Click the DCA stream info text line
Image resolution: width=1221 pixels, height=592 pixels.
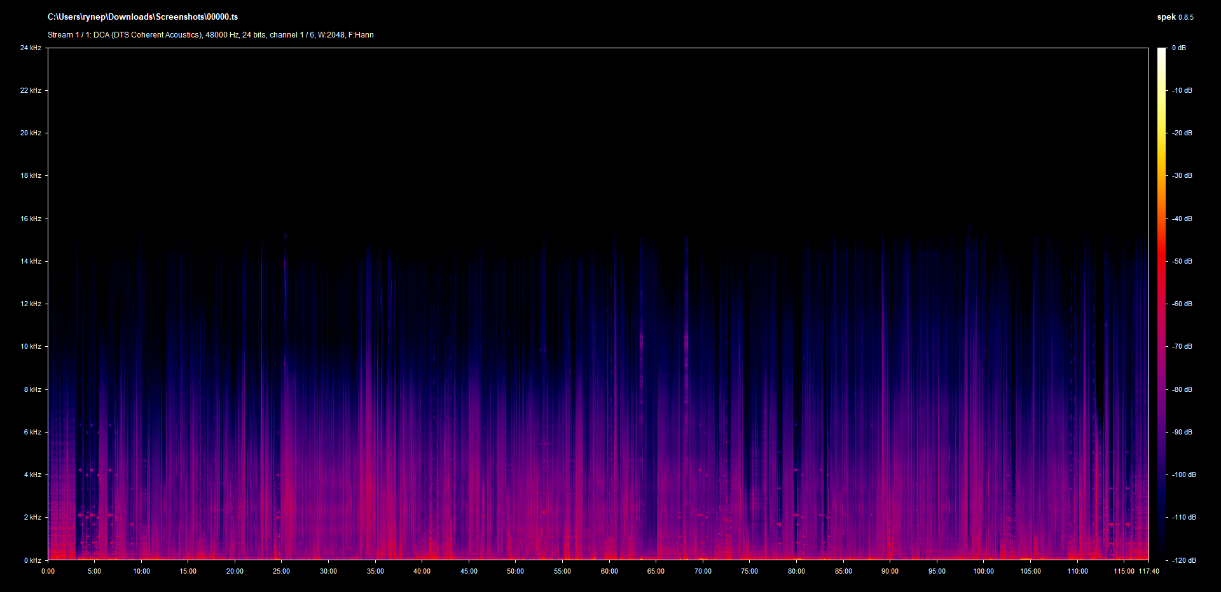click(210, 35)
